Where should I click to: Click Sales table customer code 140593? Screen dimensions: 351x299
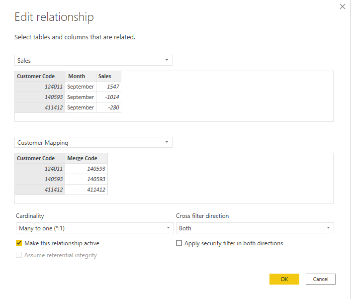(40, 97)
